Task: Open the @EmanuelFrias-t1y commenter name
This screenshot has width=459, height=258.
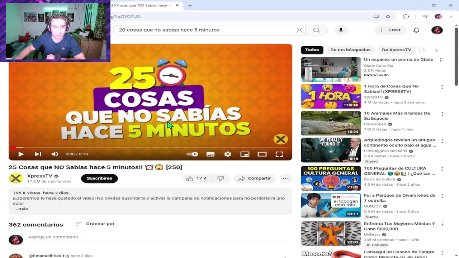Action: click(49, 256)
